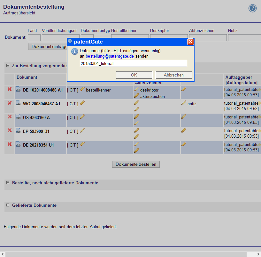Edit note pencil in the DE 20218354 U1 row
The height and width of the screenshot is (257, 261).
[184, 144]
